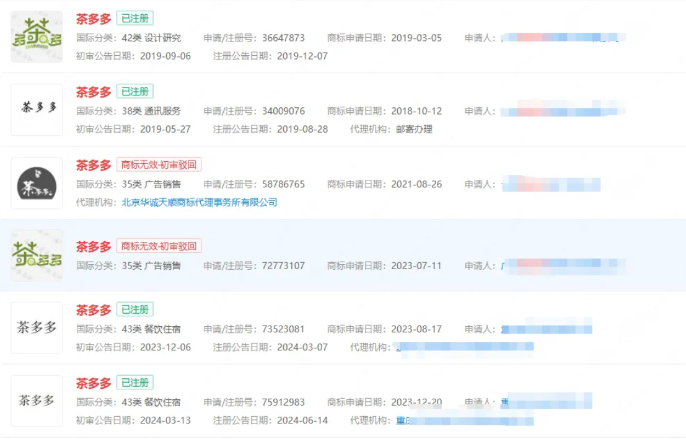Viewport: 686px width, 439px height.
Task: Click green logo thumbnail for 72773107
Action: coord(37,255)
